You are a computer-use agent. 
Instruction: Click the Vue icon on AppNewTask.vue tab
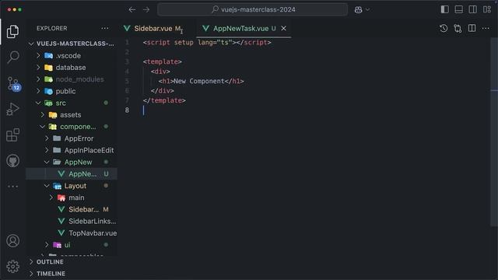click(205, 28)
